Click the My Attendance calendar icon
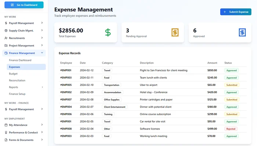This screenshot has height=146, width=257. (x=6, y=125)
